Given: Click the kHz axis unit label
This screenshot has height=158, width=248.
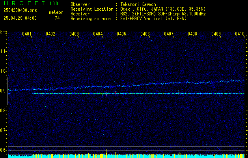Looking at the screenshot, I should [4, 32].
